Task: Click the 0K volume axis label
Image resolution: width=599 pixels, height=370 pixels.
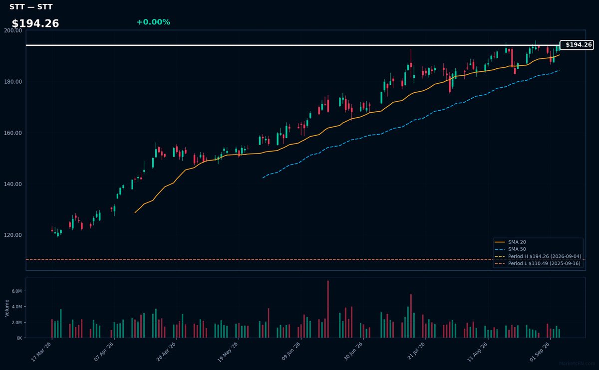Action: [x=19, y=338]
